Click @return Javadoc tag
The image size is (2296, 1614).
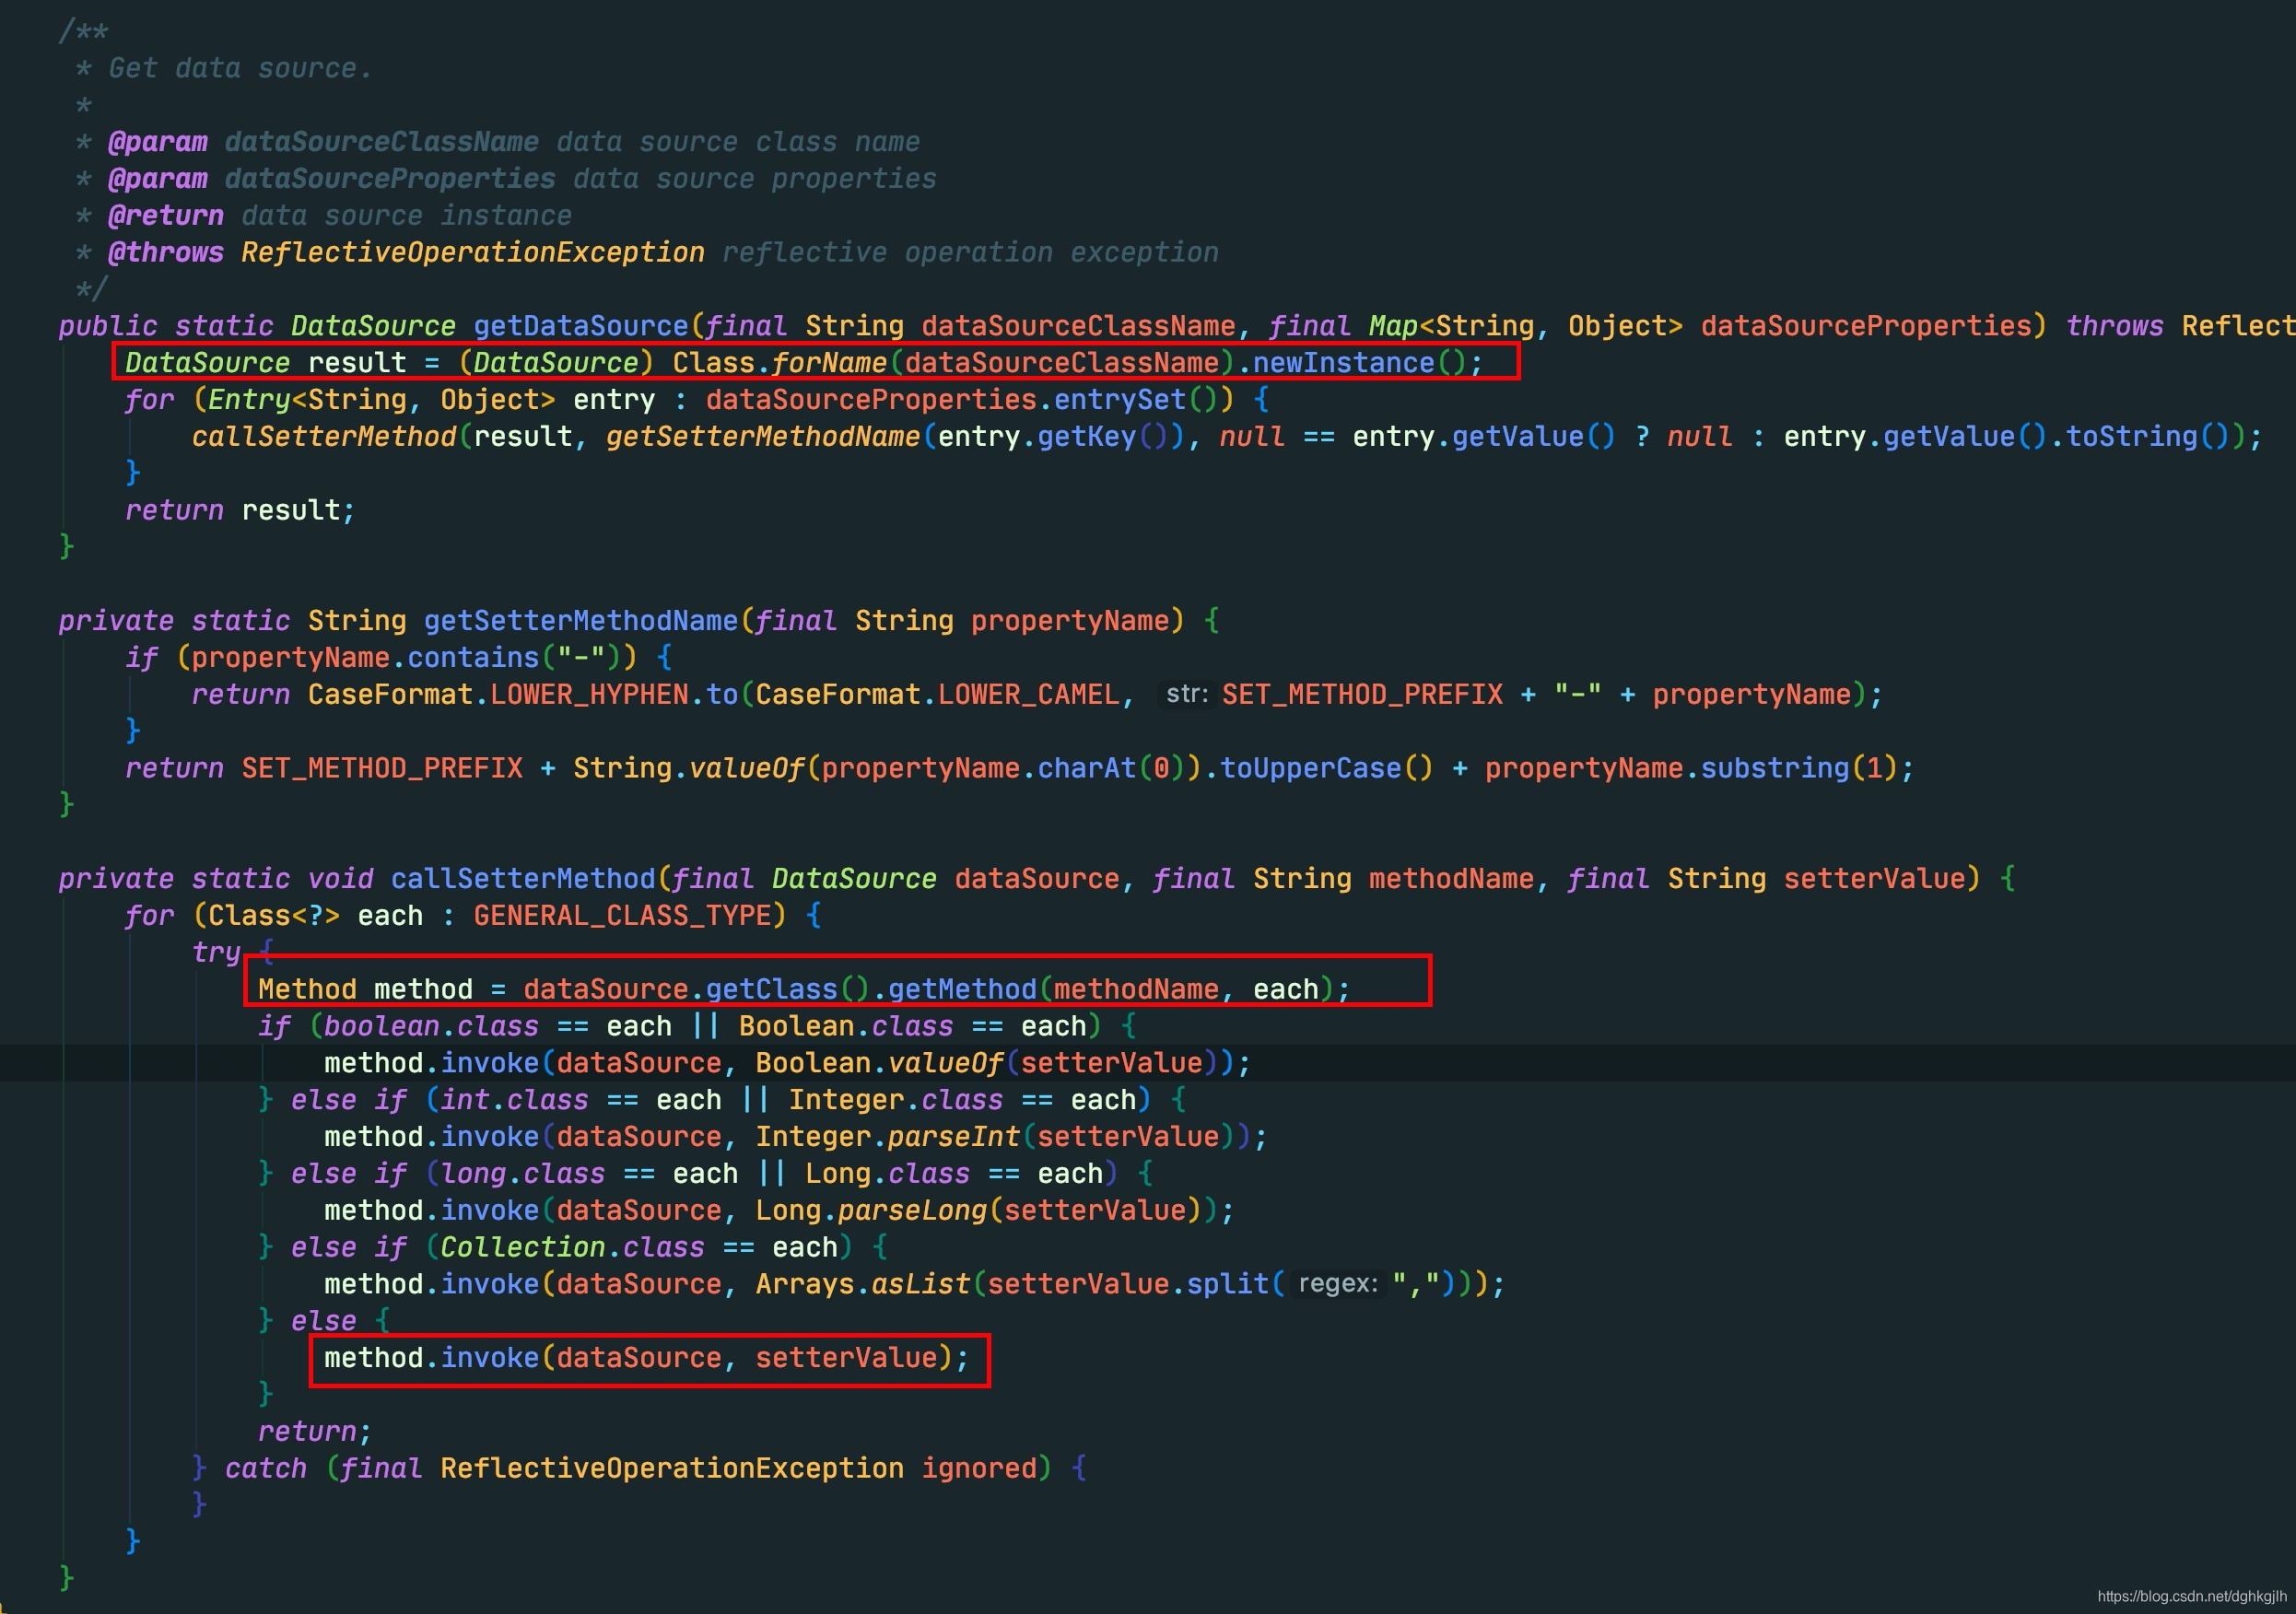tap(165, 215)
